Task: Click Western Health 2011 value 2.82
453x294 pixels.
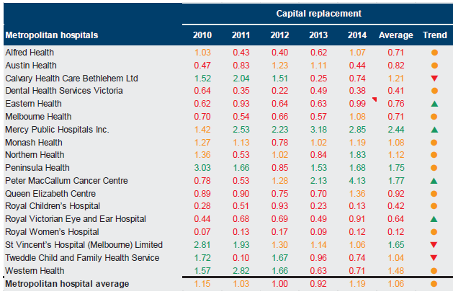Action: pos(241,271)
